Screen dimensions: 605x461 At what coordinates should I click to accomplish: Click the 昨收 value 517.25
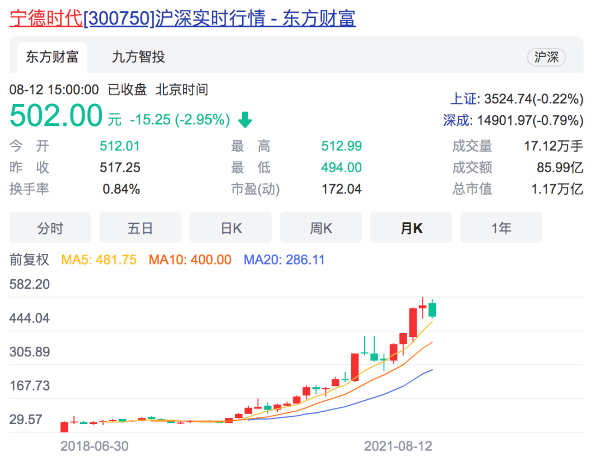[120, 168]
